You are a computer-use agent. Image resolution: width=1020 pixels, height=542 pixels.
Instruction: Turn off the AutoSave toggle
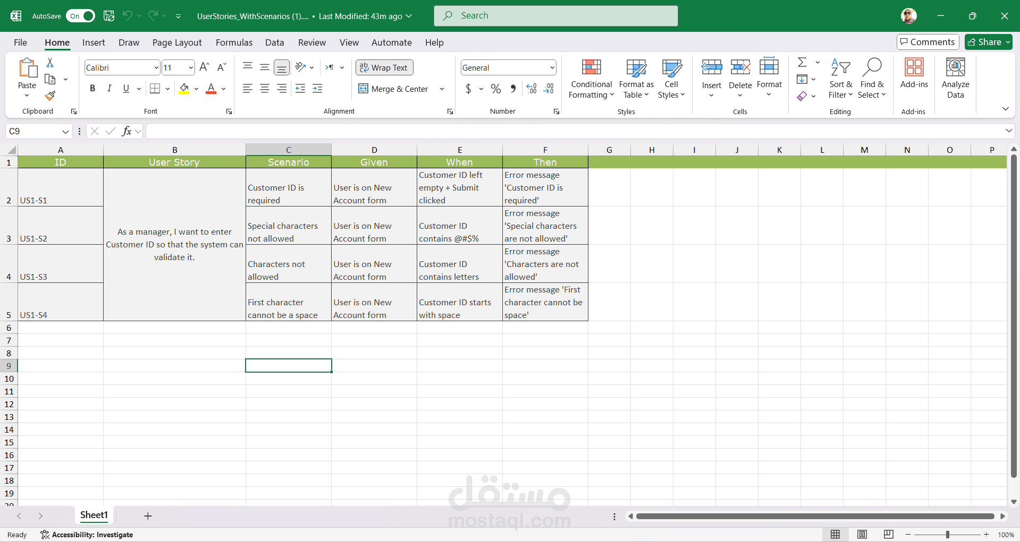point(80,16)
